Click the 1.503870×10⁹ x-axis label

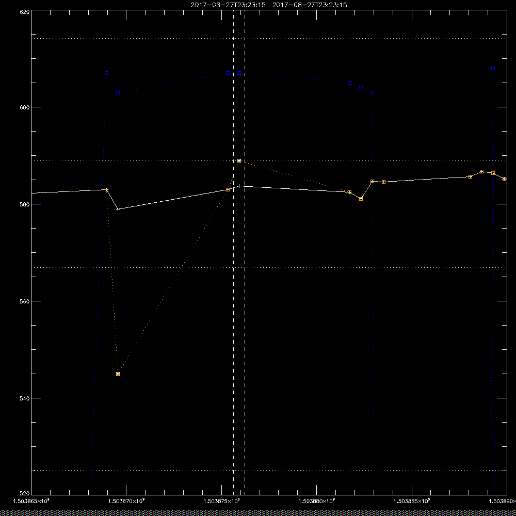point(126,501)
